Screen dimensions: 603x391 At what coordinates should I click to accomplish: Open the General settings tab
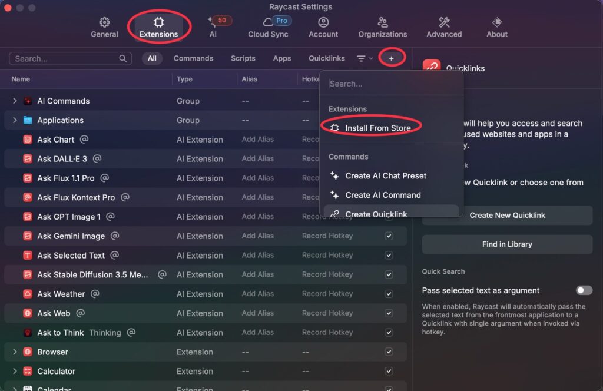click(104, 27)
